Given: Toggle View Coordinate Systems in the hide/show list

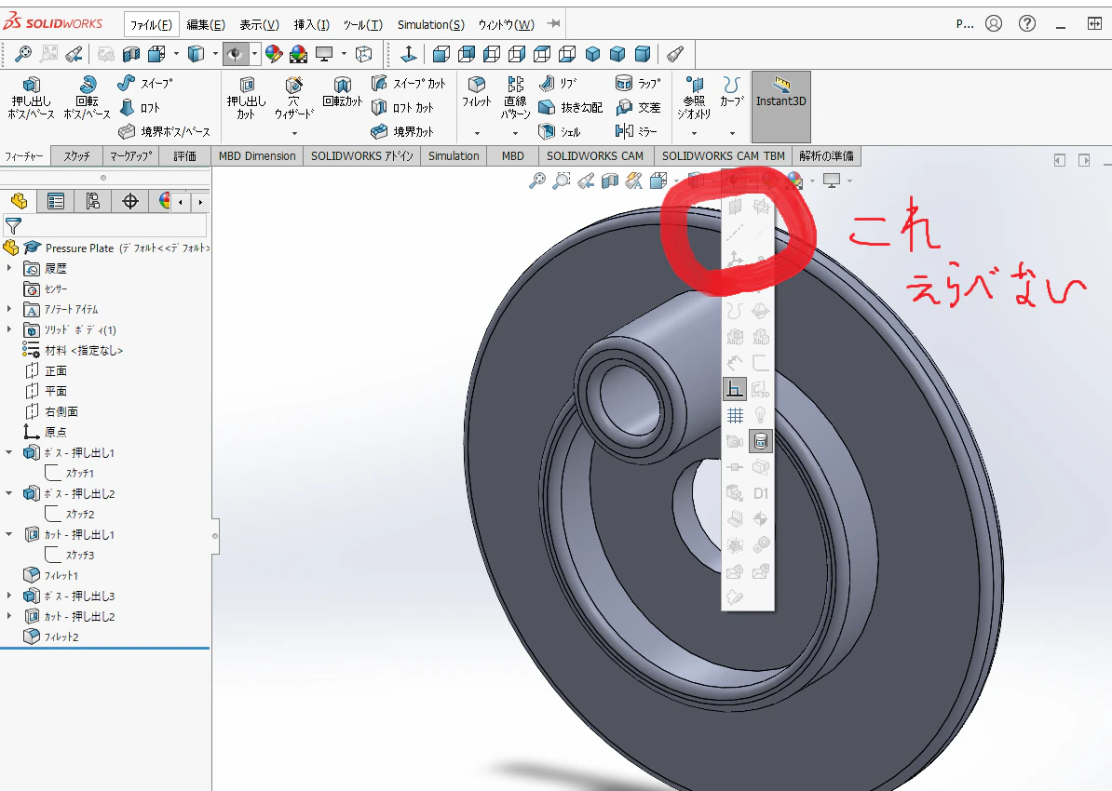Looking at the screenshot, I should [x=735, y=260].
